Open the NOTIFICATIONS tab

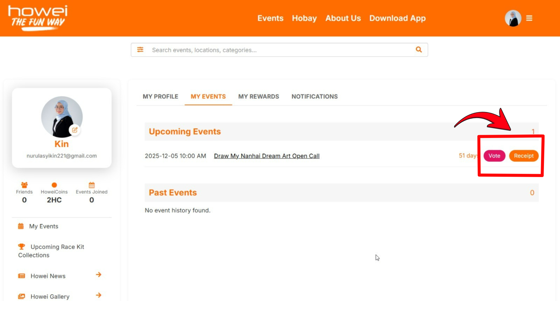314,97
